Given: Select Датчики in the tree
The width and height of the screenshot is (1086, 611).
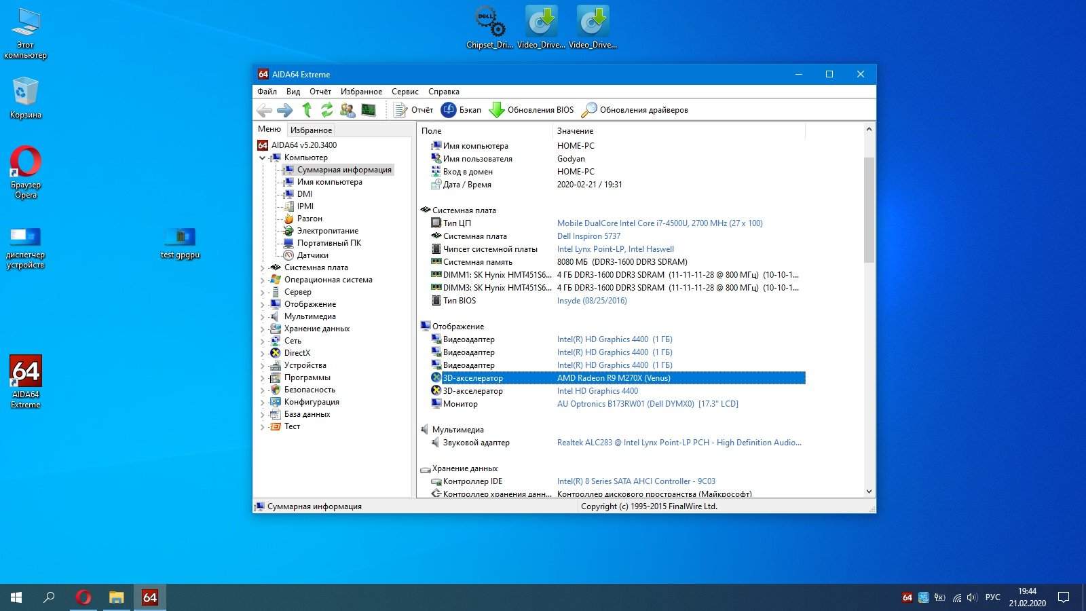Looking at the screenshot, I should pos(312,255).
